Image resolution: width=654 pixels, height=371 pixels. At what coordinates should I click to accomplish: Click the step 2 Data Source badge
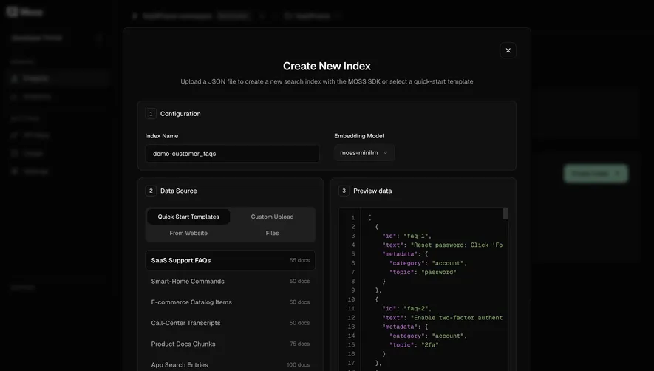click(151, 191)
